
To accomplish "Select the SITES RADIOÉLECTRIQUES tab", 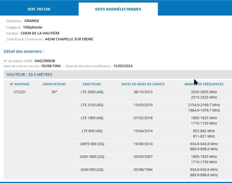I will pyautogui.click(x=118, y=9).
